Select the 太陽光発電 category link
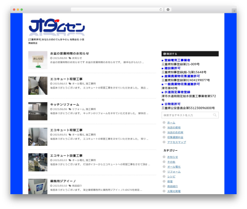Image resolution: width=247 pixels, height=209 pixels. tap(174, 191)
